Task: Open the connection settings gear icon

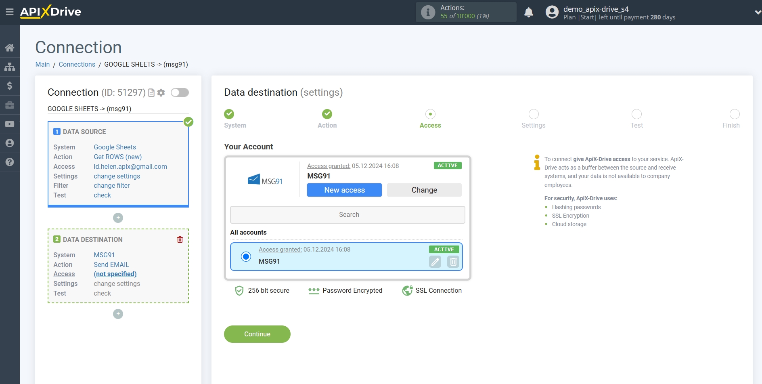Action: [161, 93]
